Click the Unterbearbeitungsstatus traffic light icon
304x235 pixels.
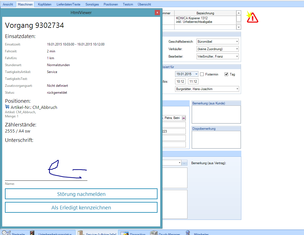tap(32, 233)
